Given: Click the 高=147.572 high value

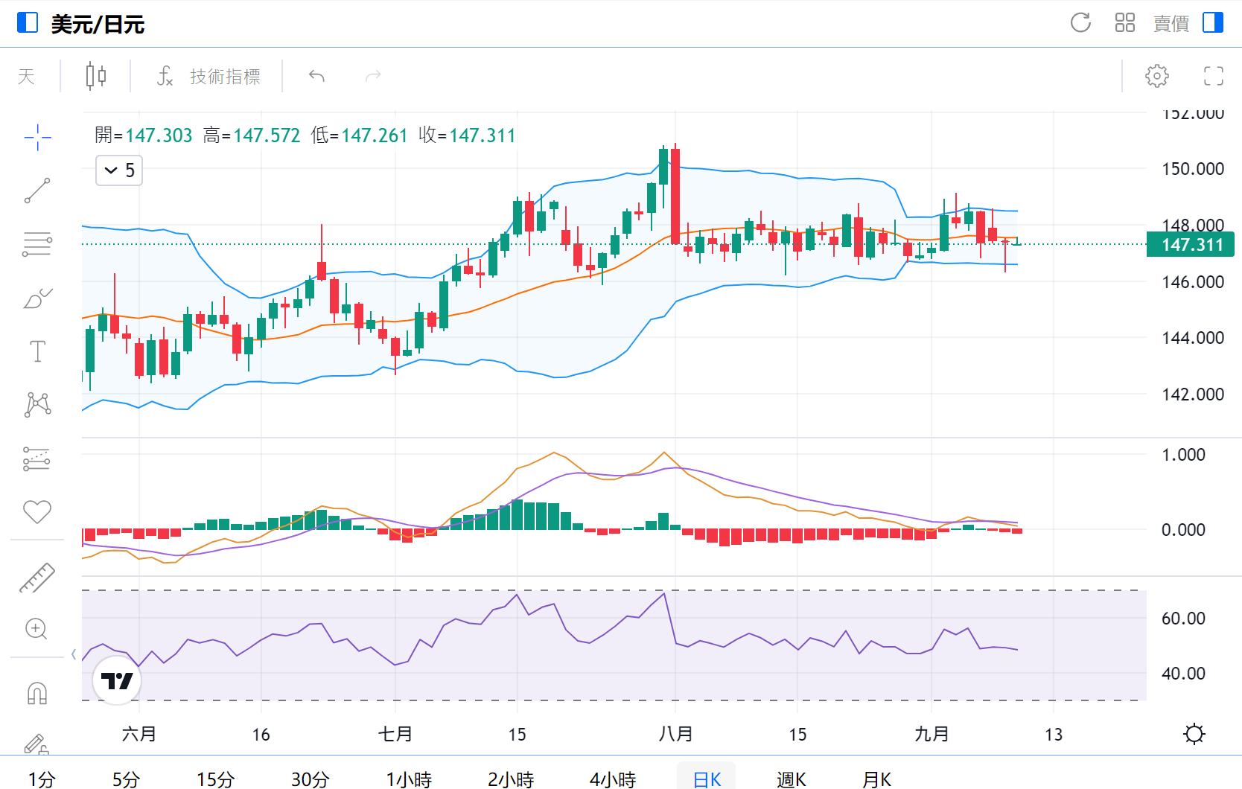Looking at the screenshot, I should pyautogui.click(x=252, y=135).
